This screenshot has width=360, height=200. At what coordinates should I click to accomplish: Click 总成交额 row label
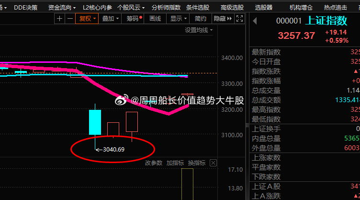click(x=266, y=100)
